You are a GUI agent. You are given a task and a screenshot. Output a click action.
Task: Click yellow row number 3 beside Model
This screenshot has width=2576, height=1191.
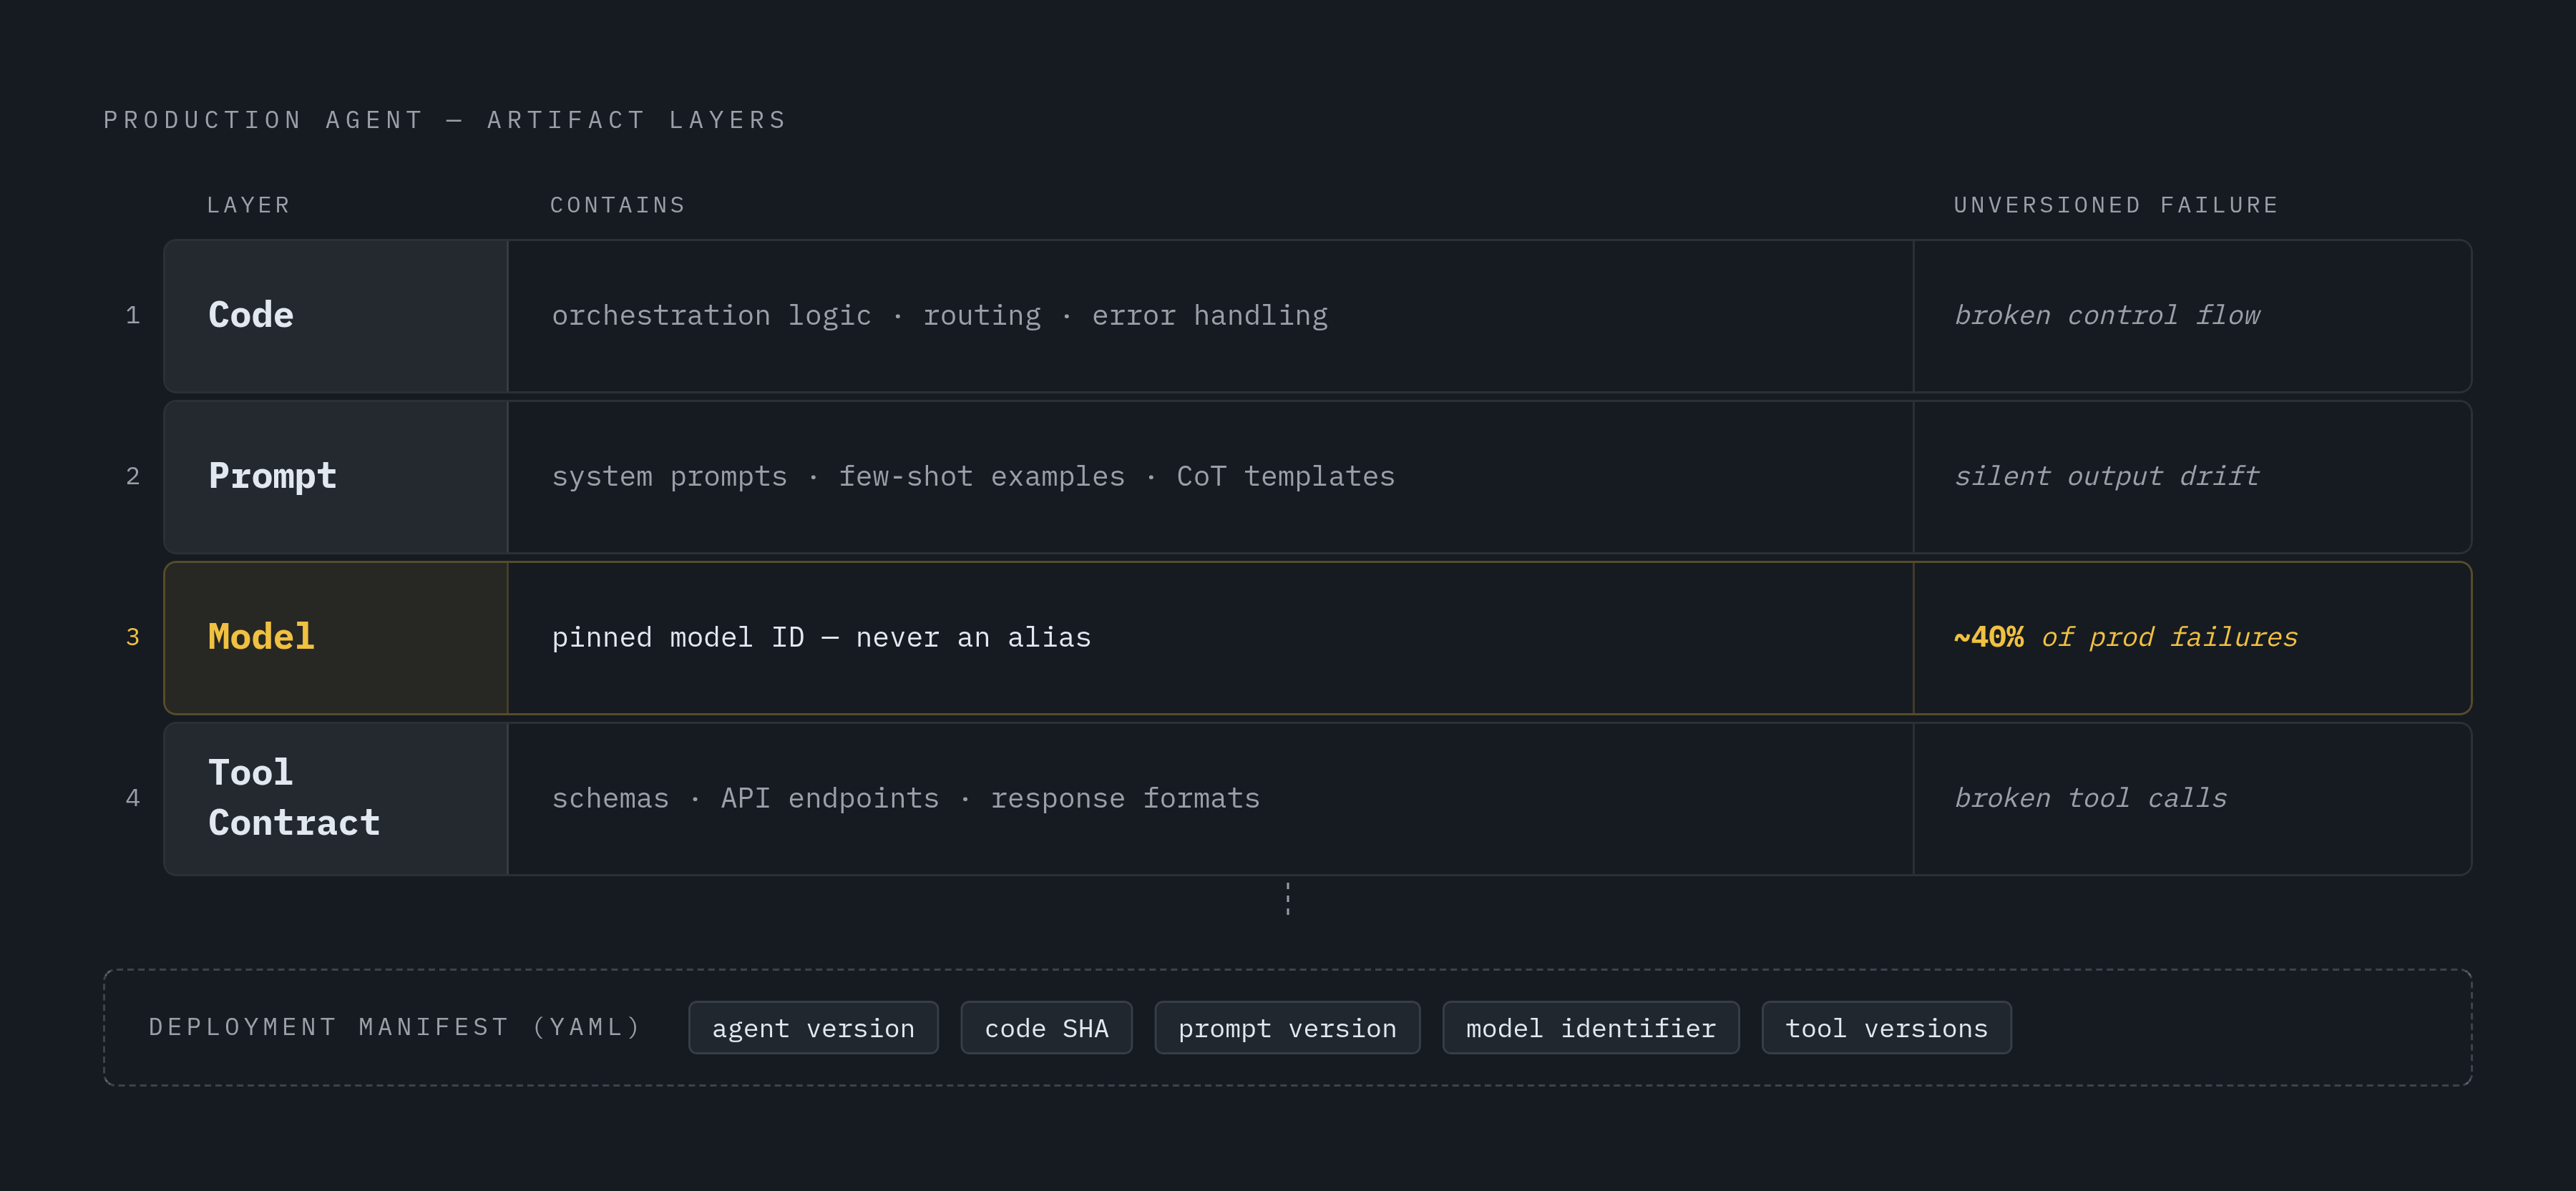(132, 638)
